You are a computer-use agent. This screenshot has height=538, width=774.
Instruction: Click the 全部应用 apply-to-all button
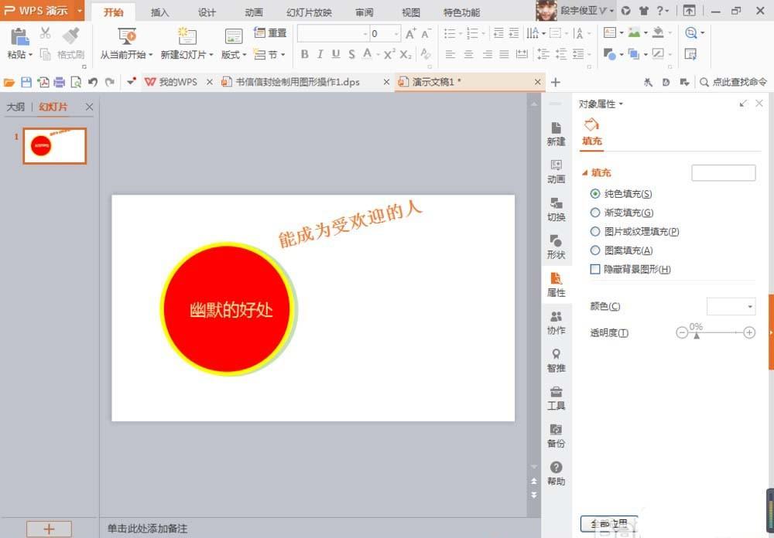pyautogui.click(x=609, y=523)
